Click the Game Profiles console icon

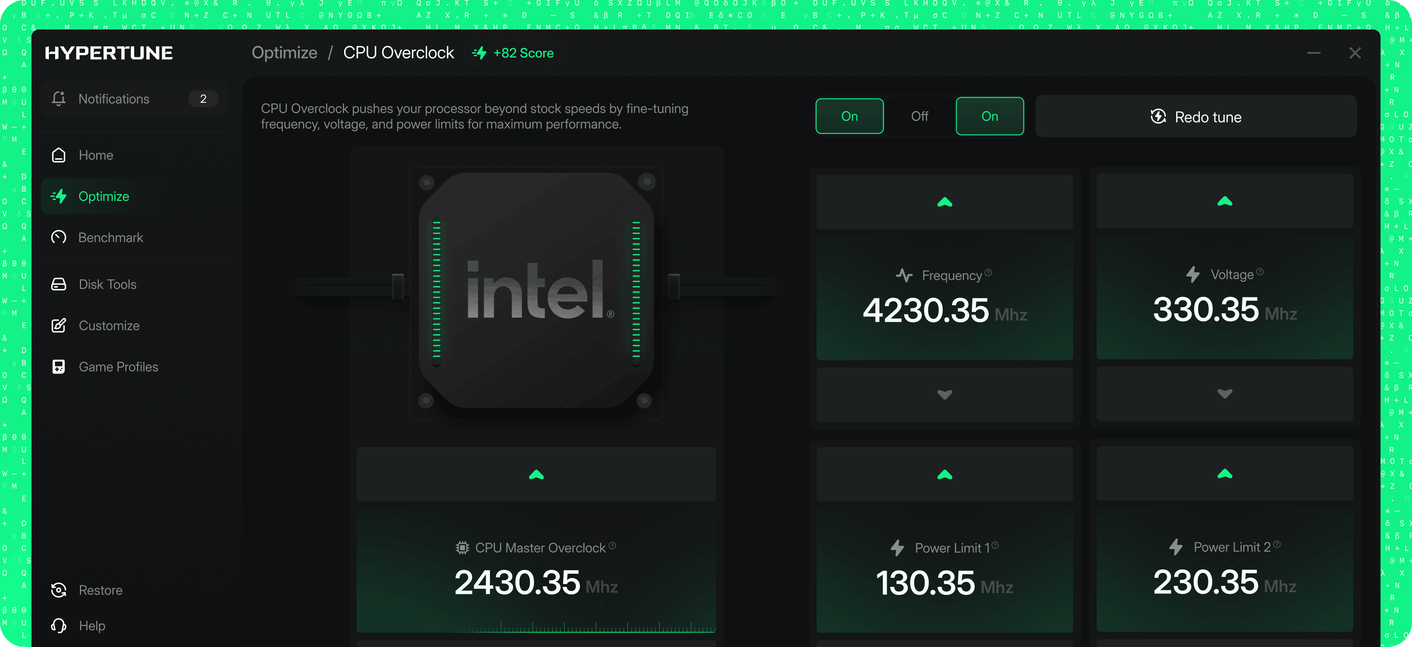pyautogui.click(x=59, y=367)
